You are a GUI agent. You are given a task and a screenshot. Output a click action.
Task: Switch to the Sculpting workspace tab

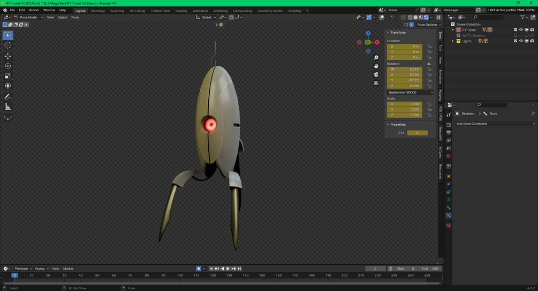[117, 11]
